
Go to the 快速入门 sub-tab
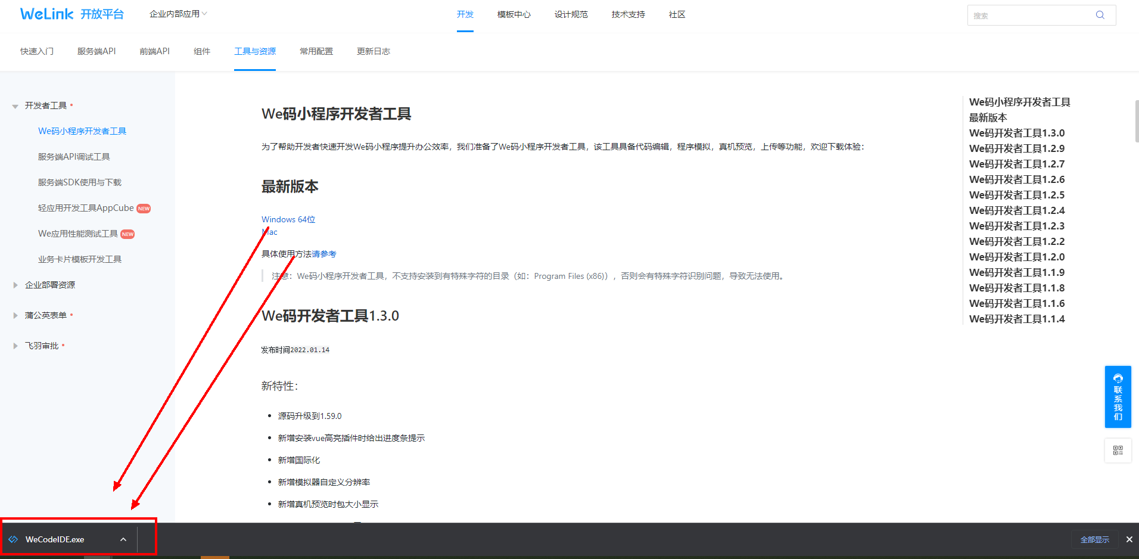tap(37, 51)
